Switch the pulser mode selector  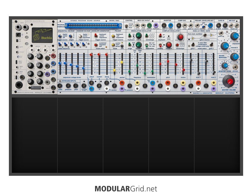pos(113,45)
